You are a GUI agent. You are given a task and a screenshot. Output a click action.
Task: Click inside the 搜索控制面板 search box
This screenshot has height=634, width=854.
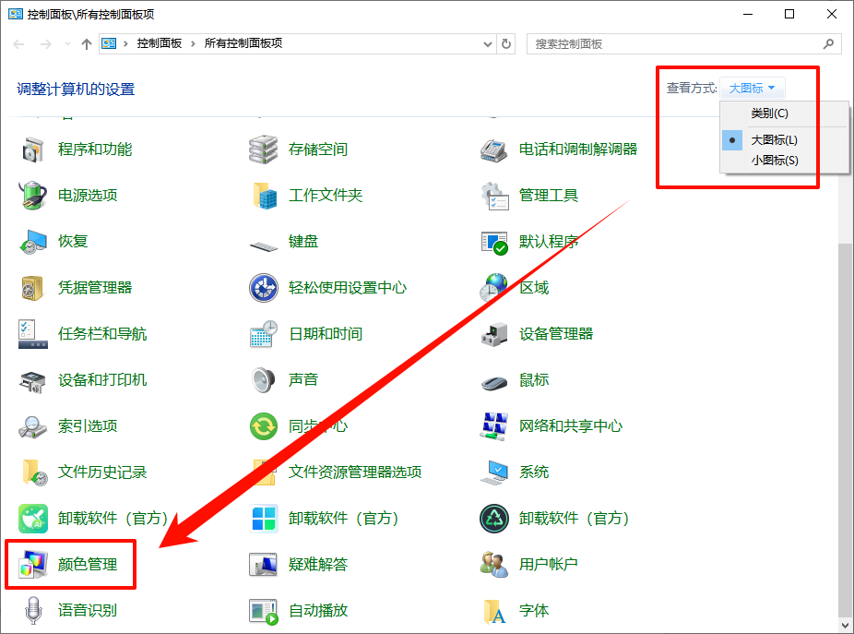pos(673,42)
